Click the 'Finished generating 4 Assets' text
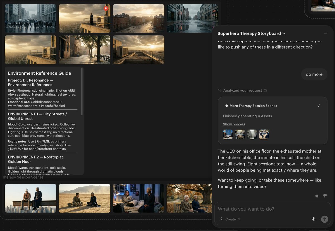 click(247, 116)
